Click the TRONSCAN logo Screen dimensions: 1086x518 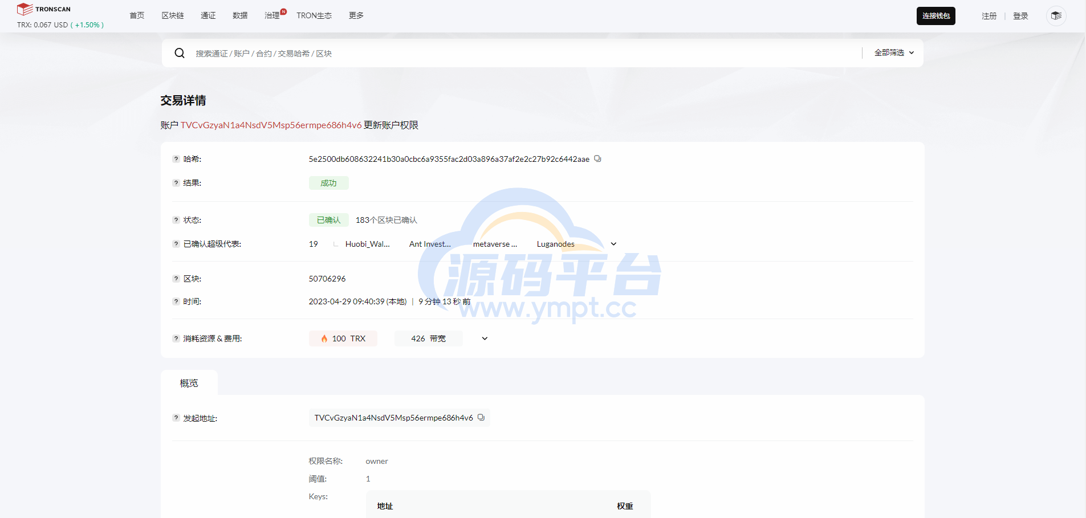[x=44, y=9]
